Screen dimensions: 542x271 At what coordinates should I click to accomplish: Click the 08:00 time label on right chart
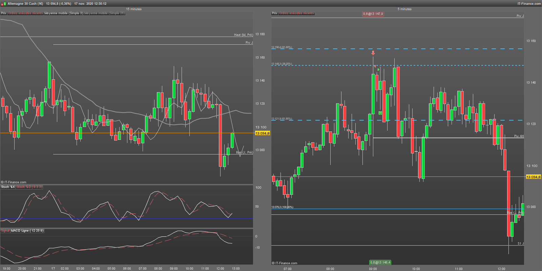330,269
